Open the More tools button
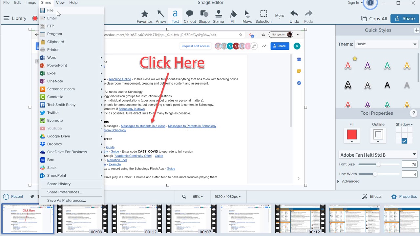 (x=280, y=15)
